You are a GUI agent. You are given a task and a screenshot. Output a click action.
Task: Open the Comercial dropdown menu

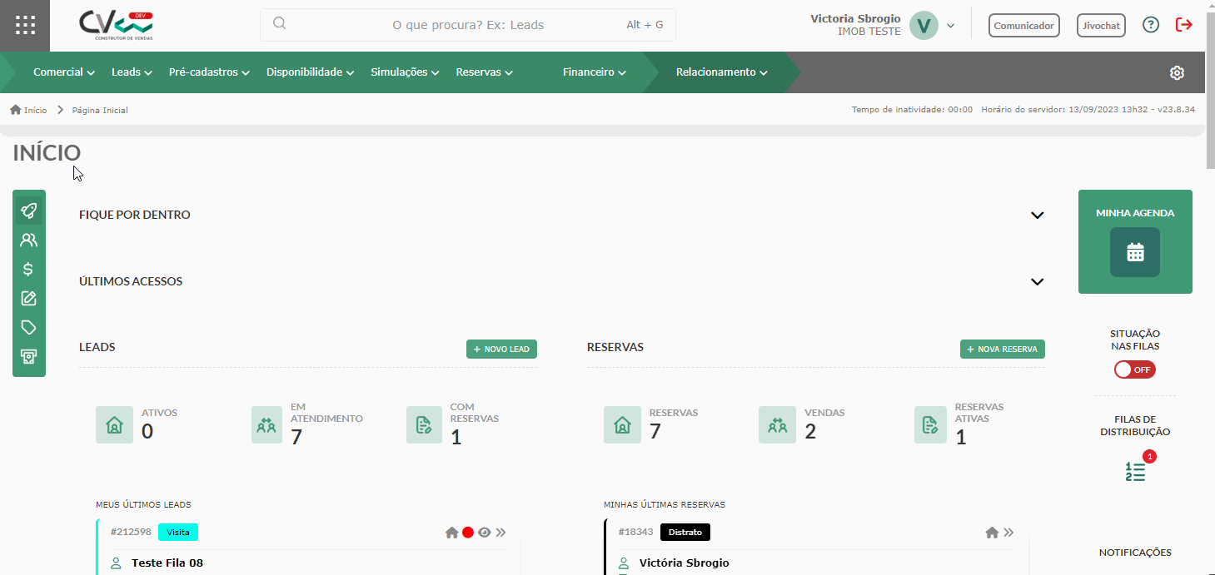click(64, 72)
